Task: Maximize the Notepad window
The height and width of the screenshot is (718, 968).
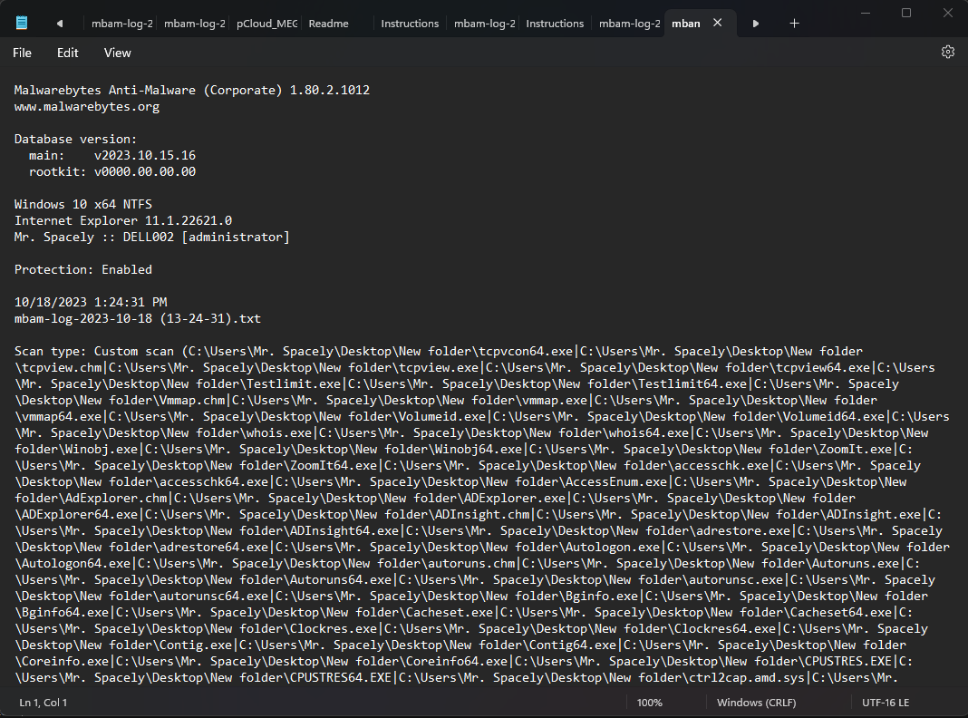Action: 906,13
